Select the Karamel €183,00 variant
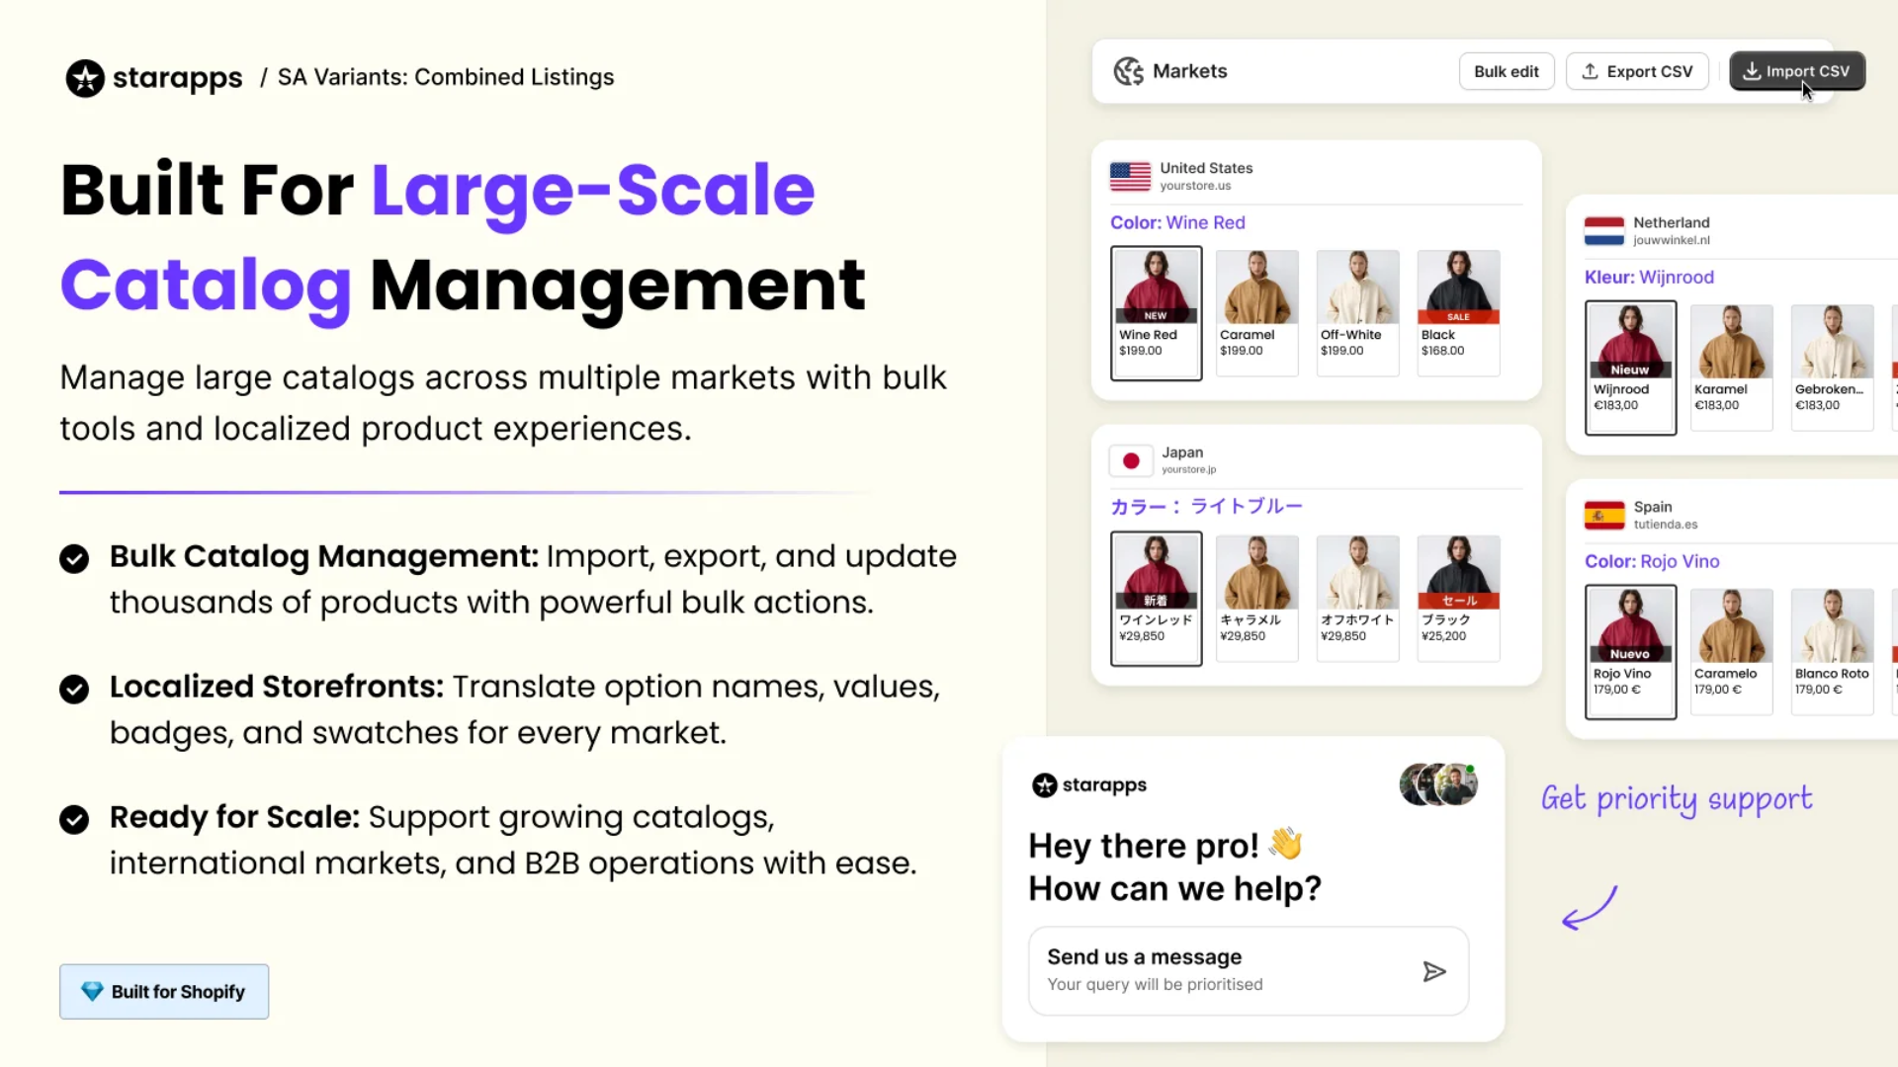This screenshot has height=1067, width=1898. (x=1731, y=368)
